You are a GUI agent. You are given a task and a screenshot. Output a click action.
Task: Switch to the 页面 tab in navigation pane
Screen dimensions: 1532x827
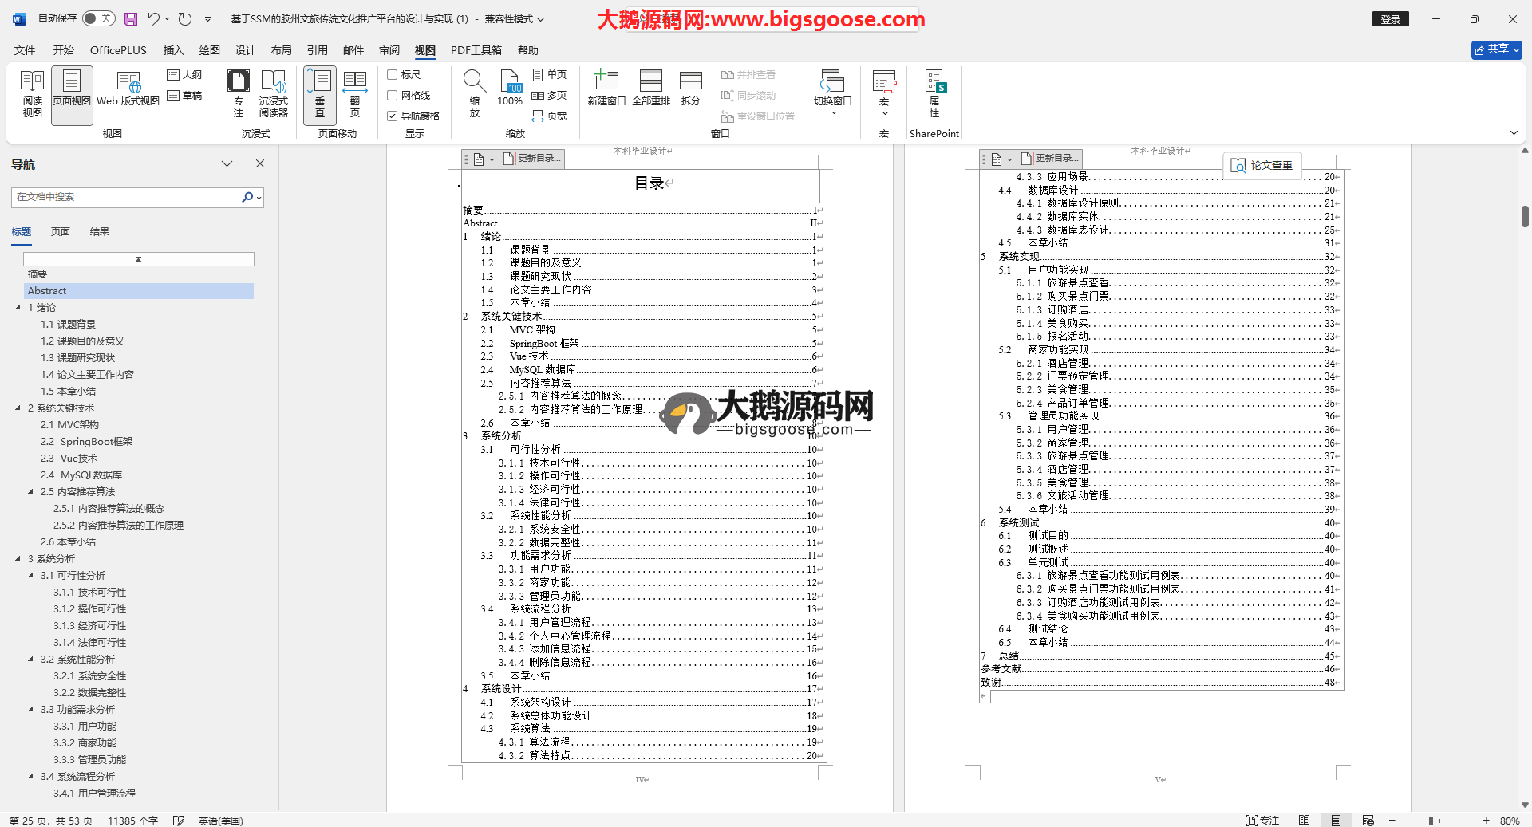61,232
